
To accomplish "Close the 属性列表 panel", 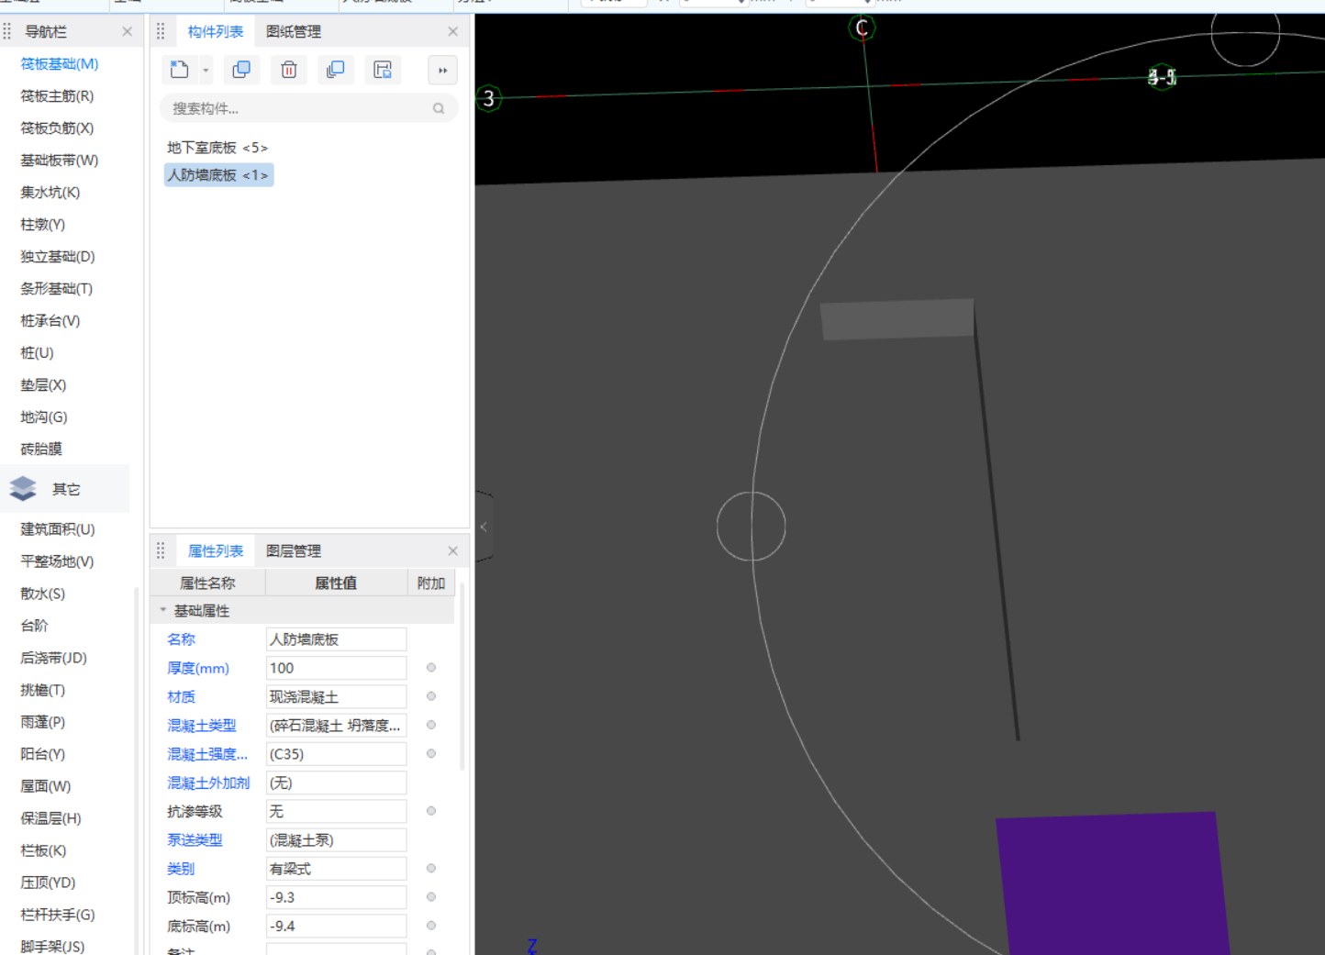I will click(452, 550).
